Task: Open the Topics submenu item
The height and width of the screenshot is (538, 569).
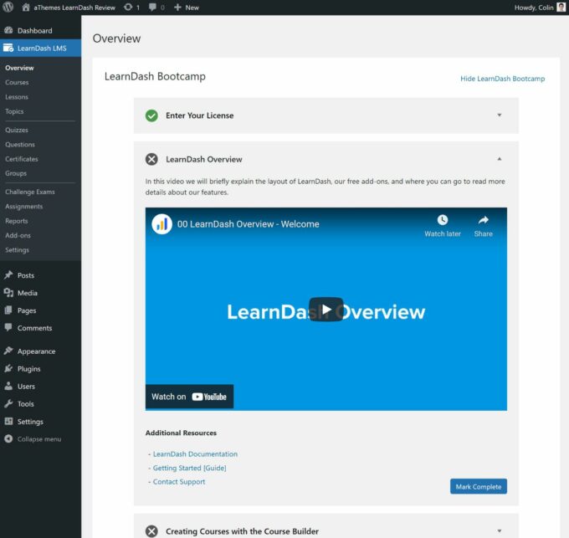Action: point(14,111)
